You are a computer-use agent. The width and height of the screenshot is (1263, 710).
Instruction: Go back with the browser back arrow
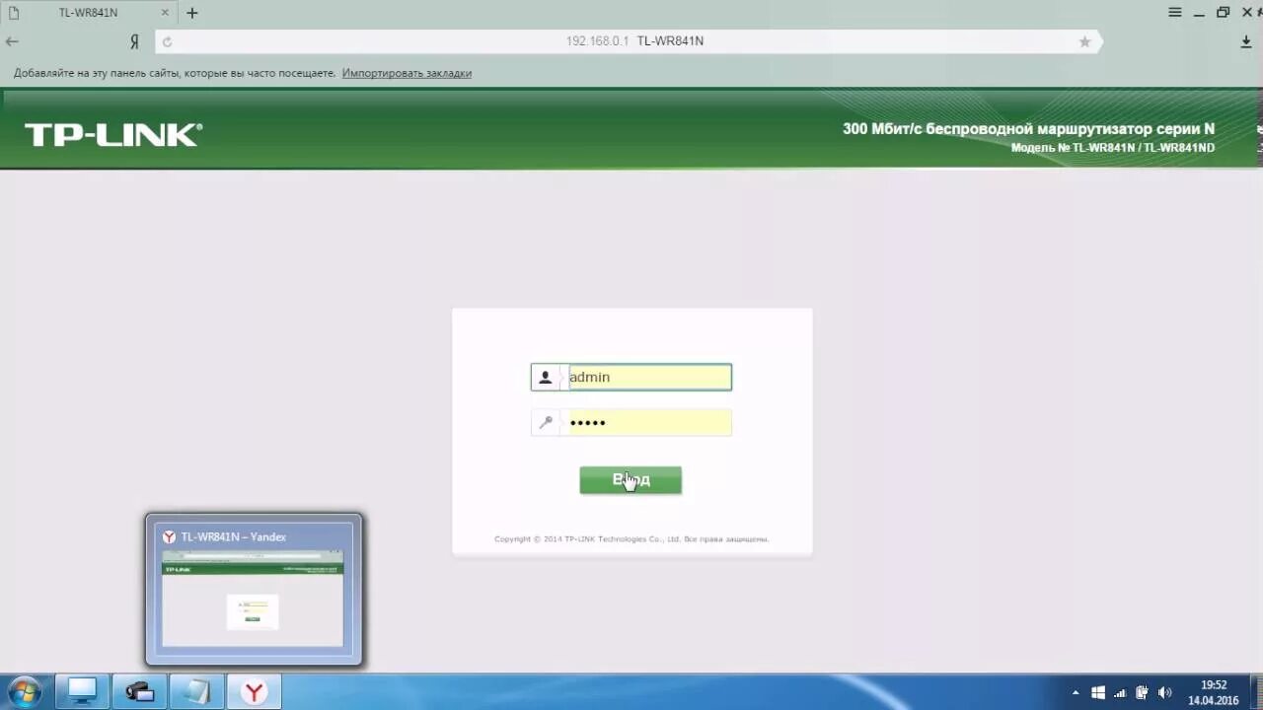coord(12,41)
